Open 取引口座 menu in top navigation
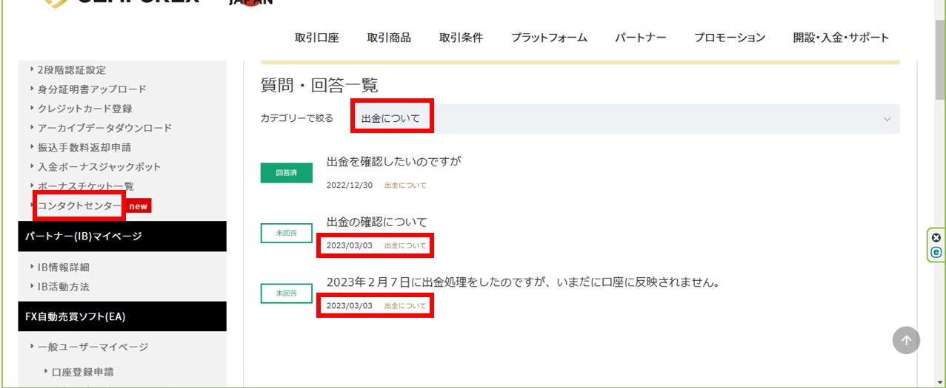This screenshot has width=946, height=388. tap(316, 38)
